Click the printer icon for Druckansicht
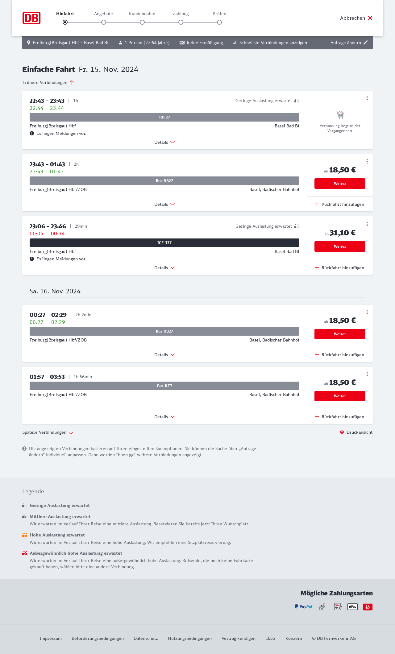395x654 pixels. pos(342,432)
